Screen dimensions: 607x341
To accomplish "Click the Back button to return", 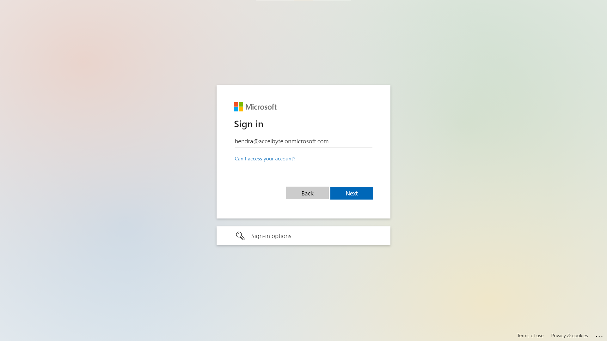I will click(x=307, y=193).
